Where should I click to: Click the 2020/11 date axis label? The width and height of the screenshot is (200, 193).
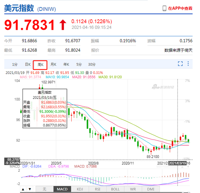click(x=128, y=163)
